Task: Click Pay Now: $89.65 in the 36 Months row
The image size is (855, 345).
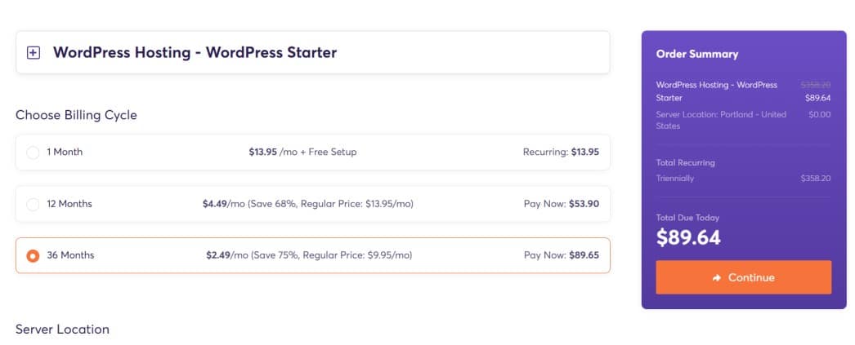Action: point(561,255)
